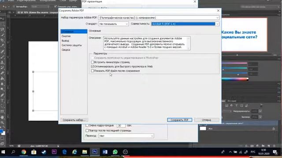Select the Eyedropper tool

coord(2,46)
